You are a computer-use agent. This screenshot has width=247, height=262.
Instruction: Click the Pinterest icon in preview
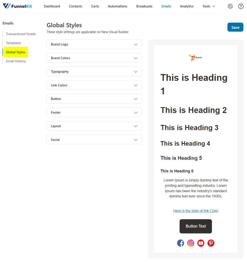(211, 243)
